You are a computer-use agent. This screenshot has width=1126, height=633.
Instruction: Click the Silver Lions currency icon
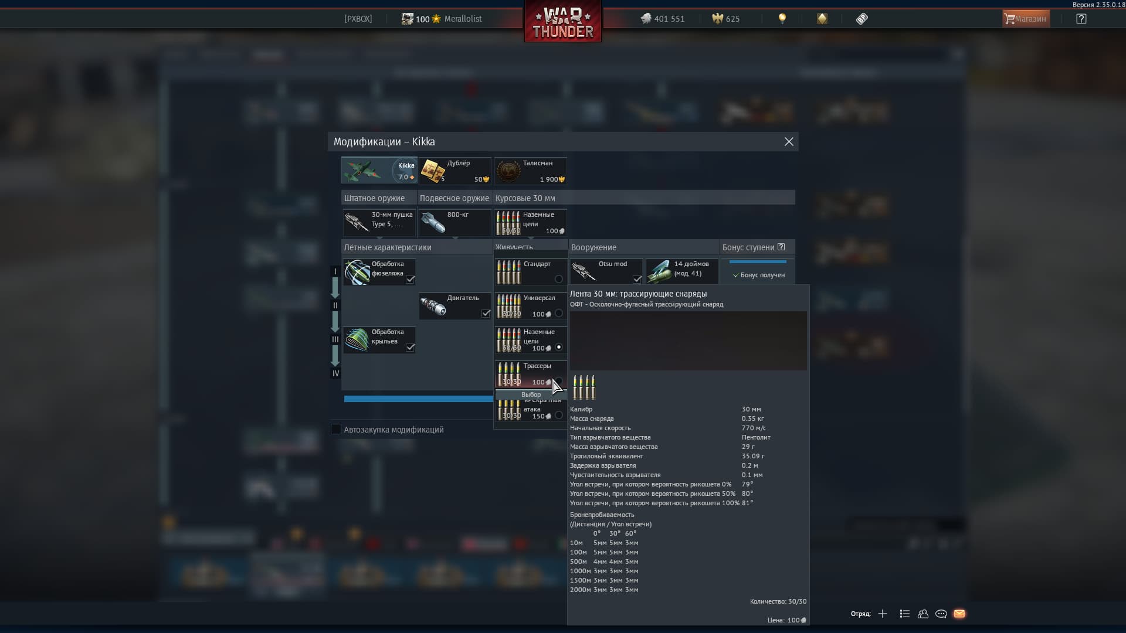pyautogui.click(x=646, y=19)
